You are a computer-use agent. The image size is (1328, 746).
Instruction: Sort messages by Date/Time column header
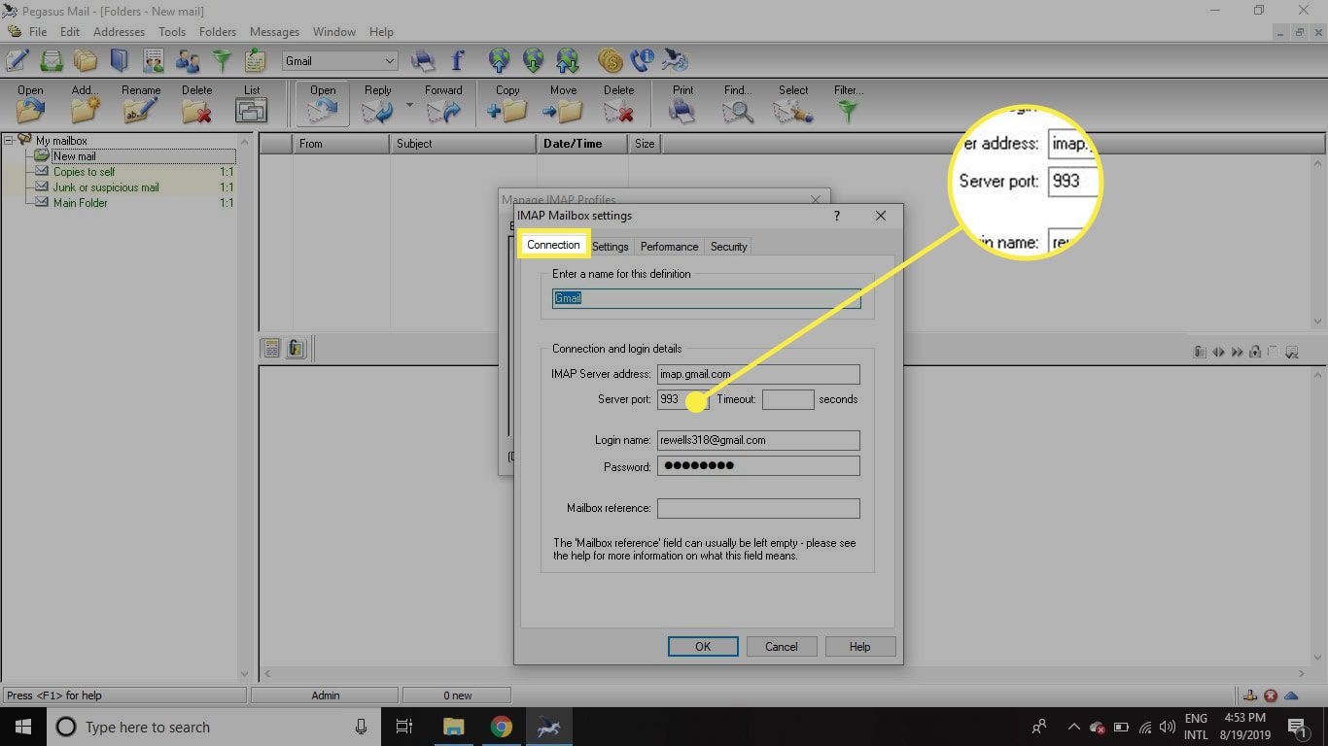click(x=582, y=144)
